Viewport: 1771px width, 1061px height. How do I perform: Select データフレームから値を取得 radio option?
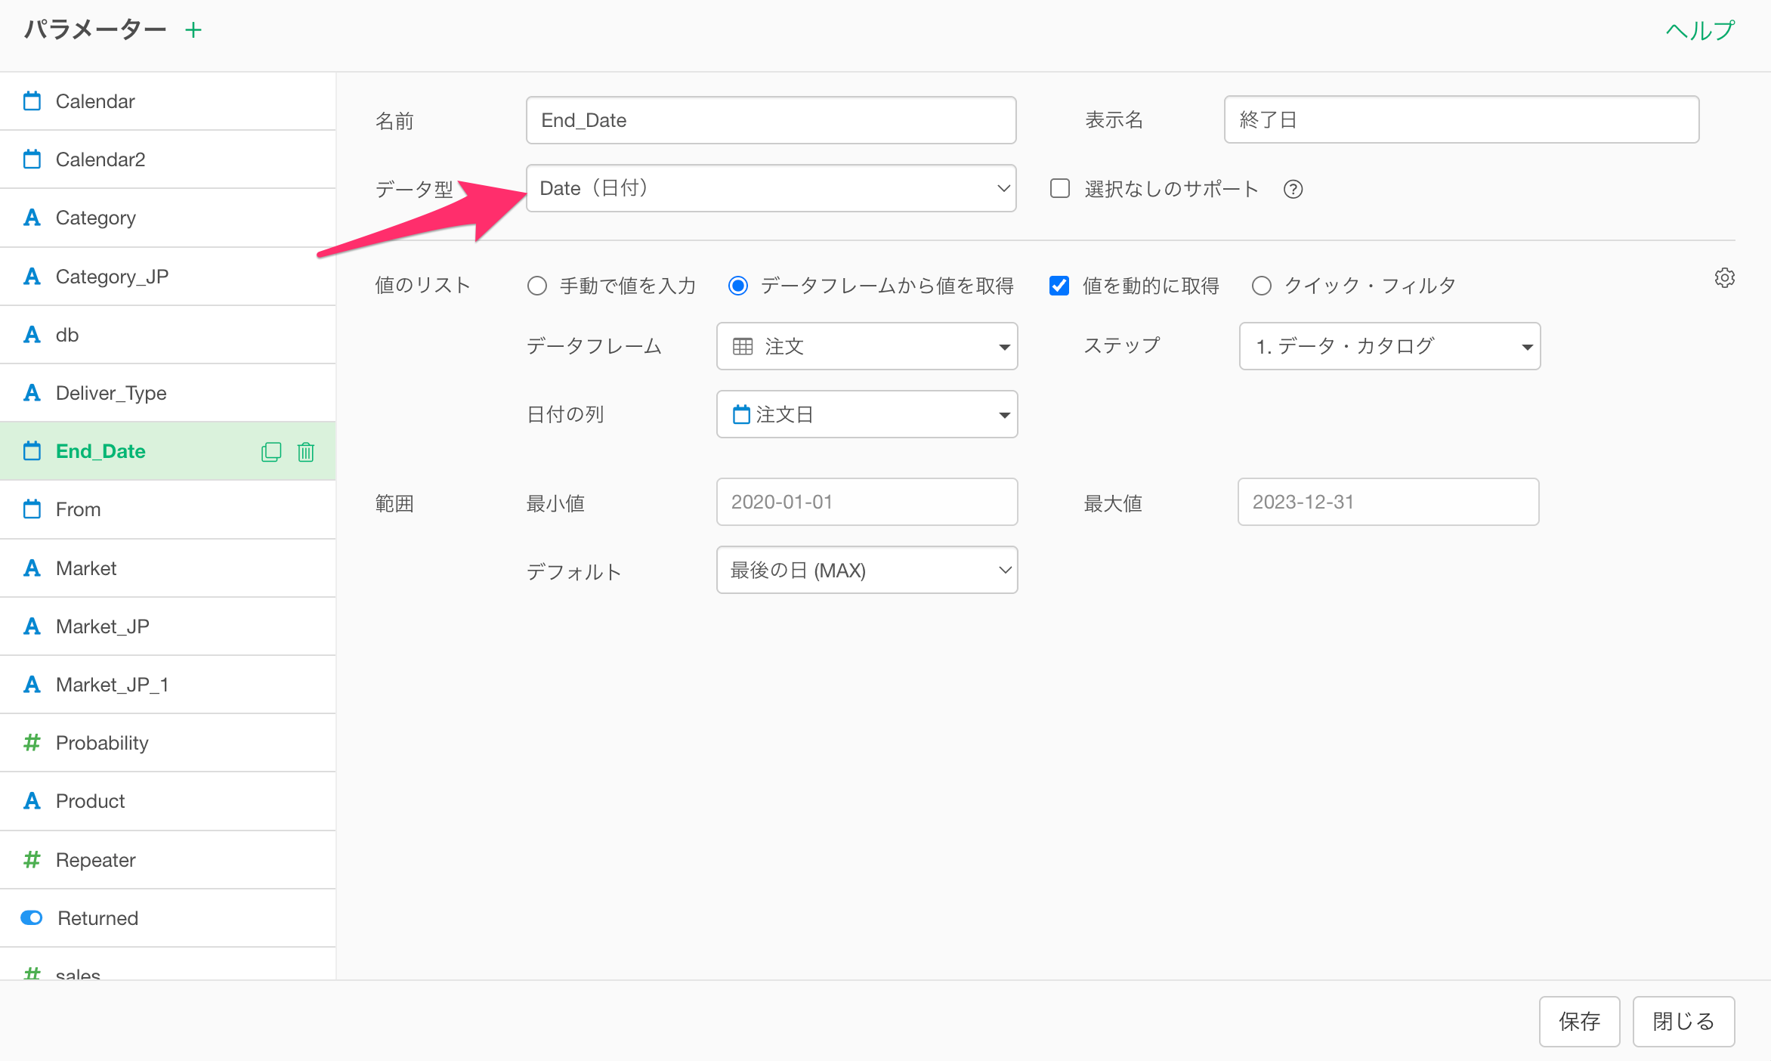coord(738,286)
